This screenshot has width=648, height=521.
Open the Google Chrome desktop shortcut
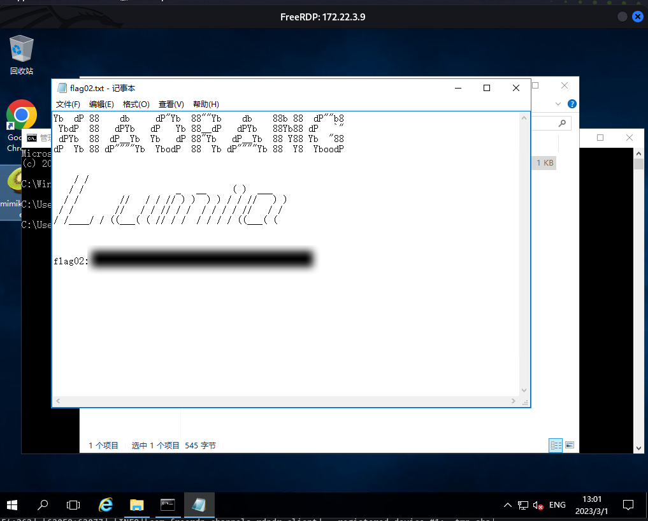click(21, 115)
